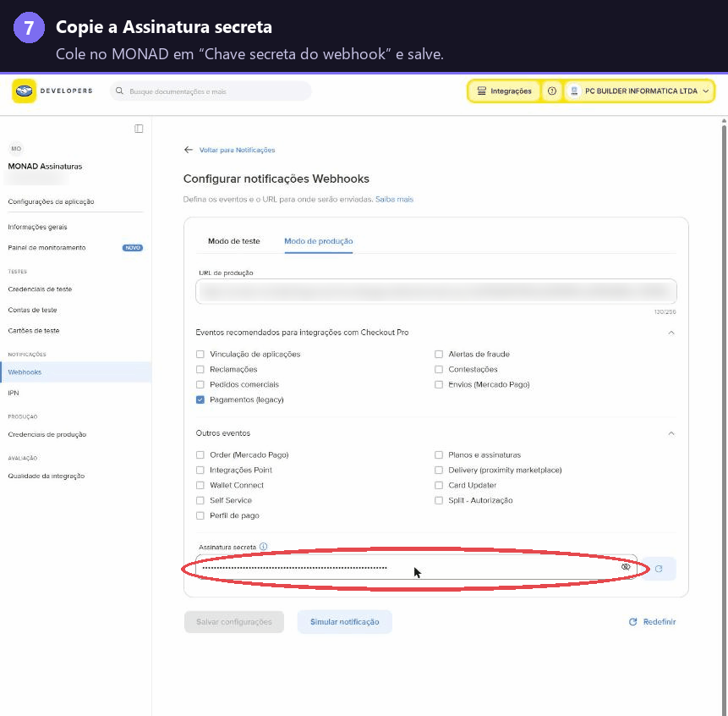This screenshot has width=728, height=716.
Task: Uncheck Pagamentos (legacy) checkbox
Action: 200,399
